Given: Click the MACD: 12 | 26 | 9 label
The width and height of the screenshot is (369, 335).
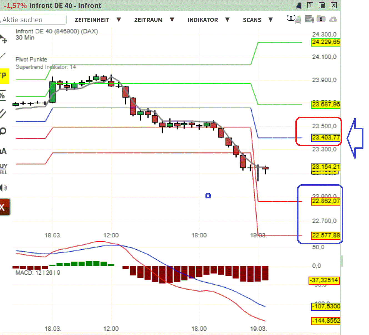Looking at the screenshot, I should pos(38,273).
